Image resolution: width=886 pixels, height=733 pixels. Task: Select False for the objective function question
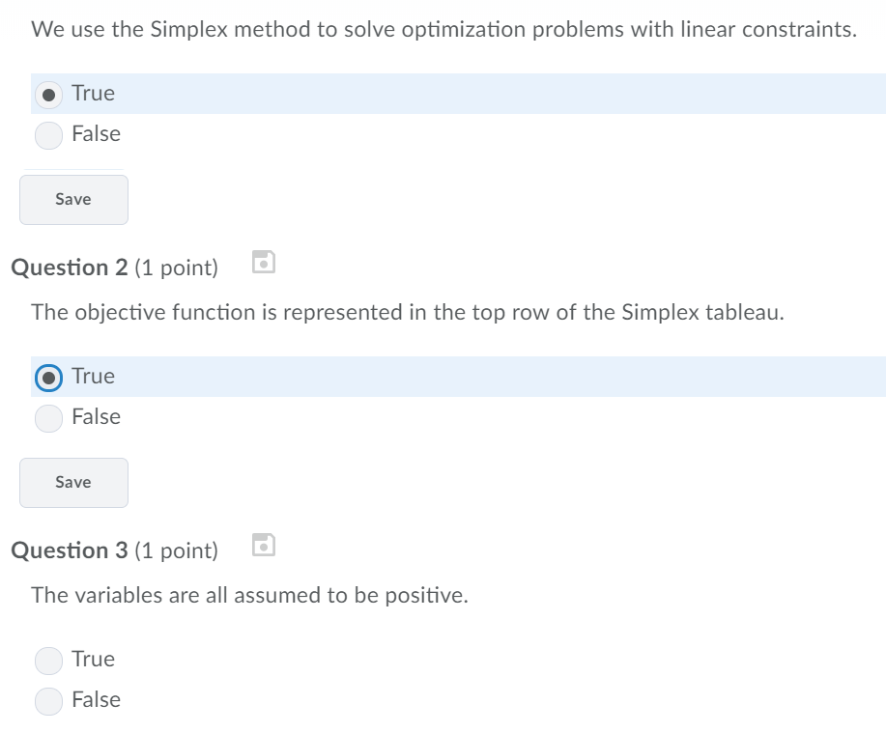[48, 418]
